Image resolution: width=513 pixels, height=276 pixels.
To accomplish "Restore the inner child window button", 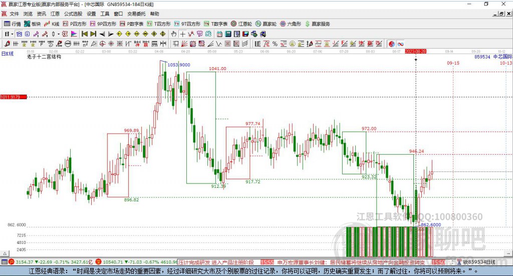I will (501, 14).
